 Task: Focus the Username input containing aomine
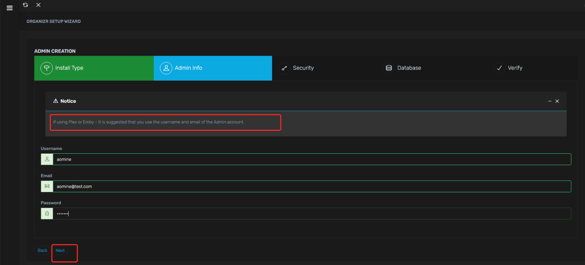(x=312, y=159)
